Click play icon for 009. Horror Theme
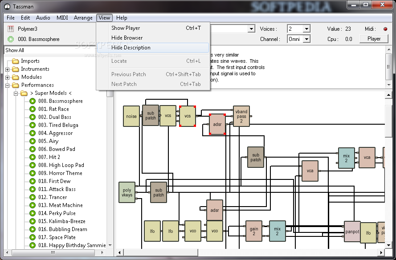 pyautogui.click(x=33, y=173)
